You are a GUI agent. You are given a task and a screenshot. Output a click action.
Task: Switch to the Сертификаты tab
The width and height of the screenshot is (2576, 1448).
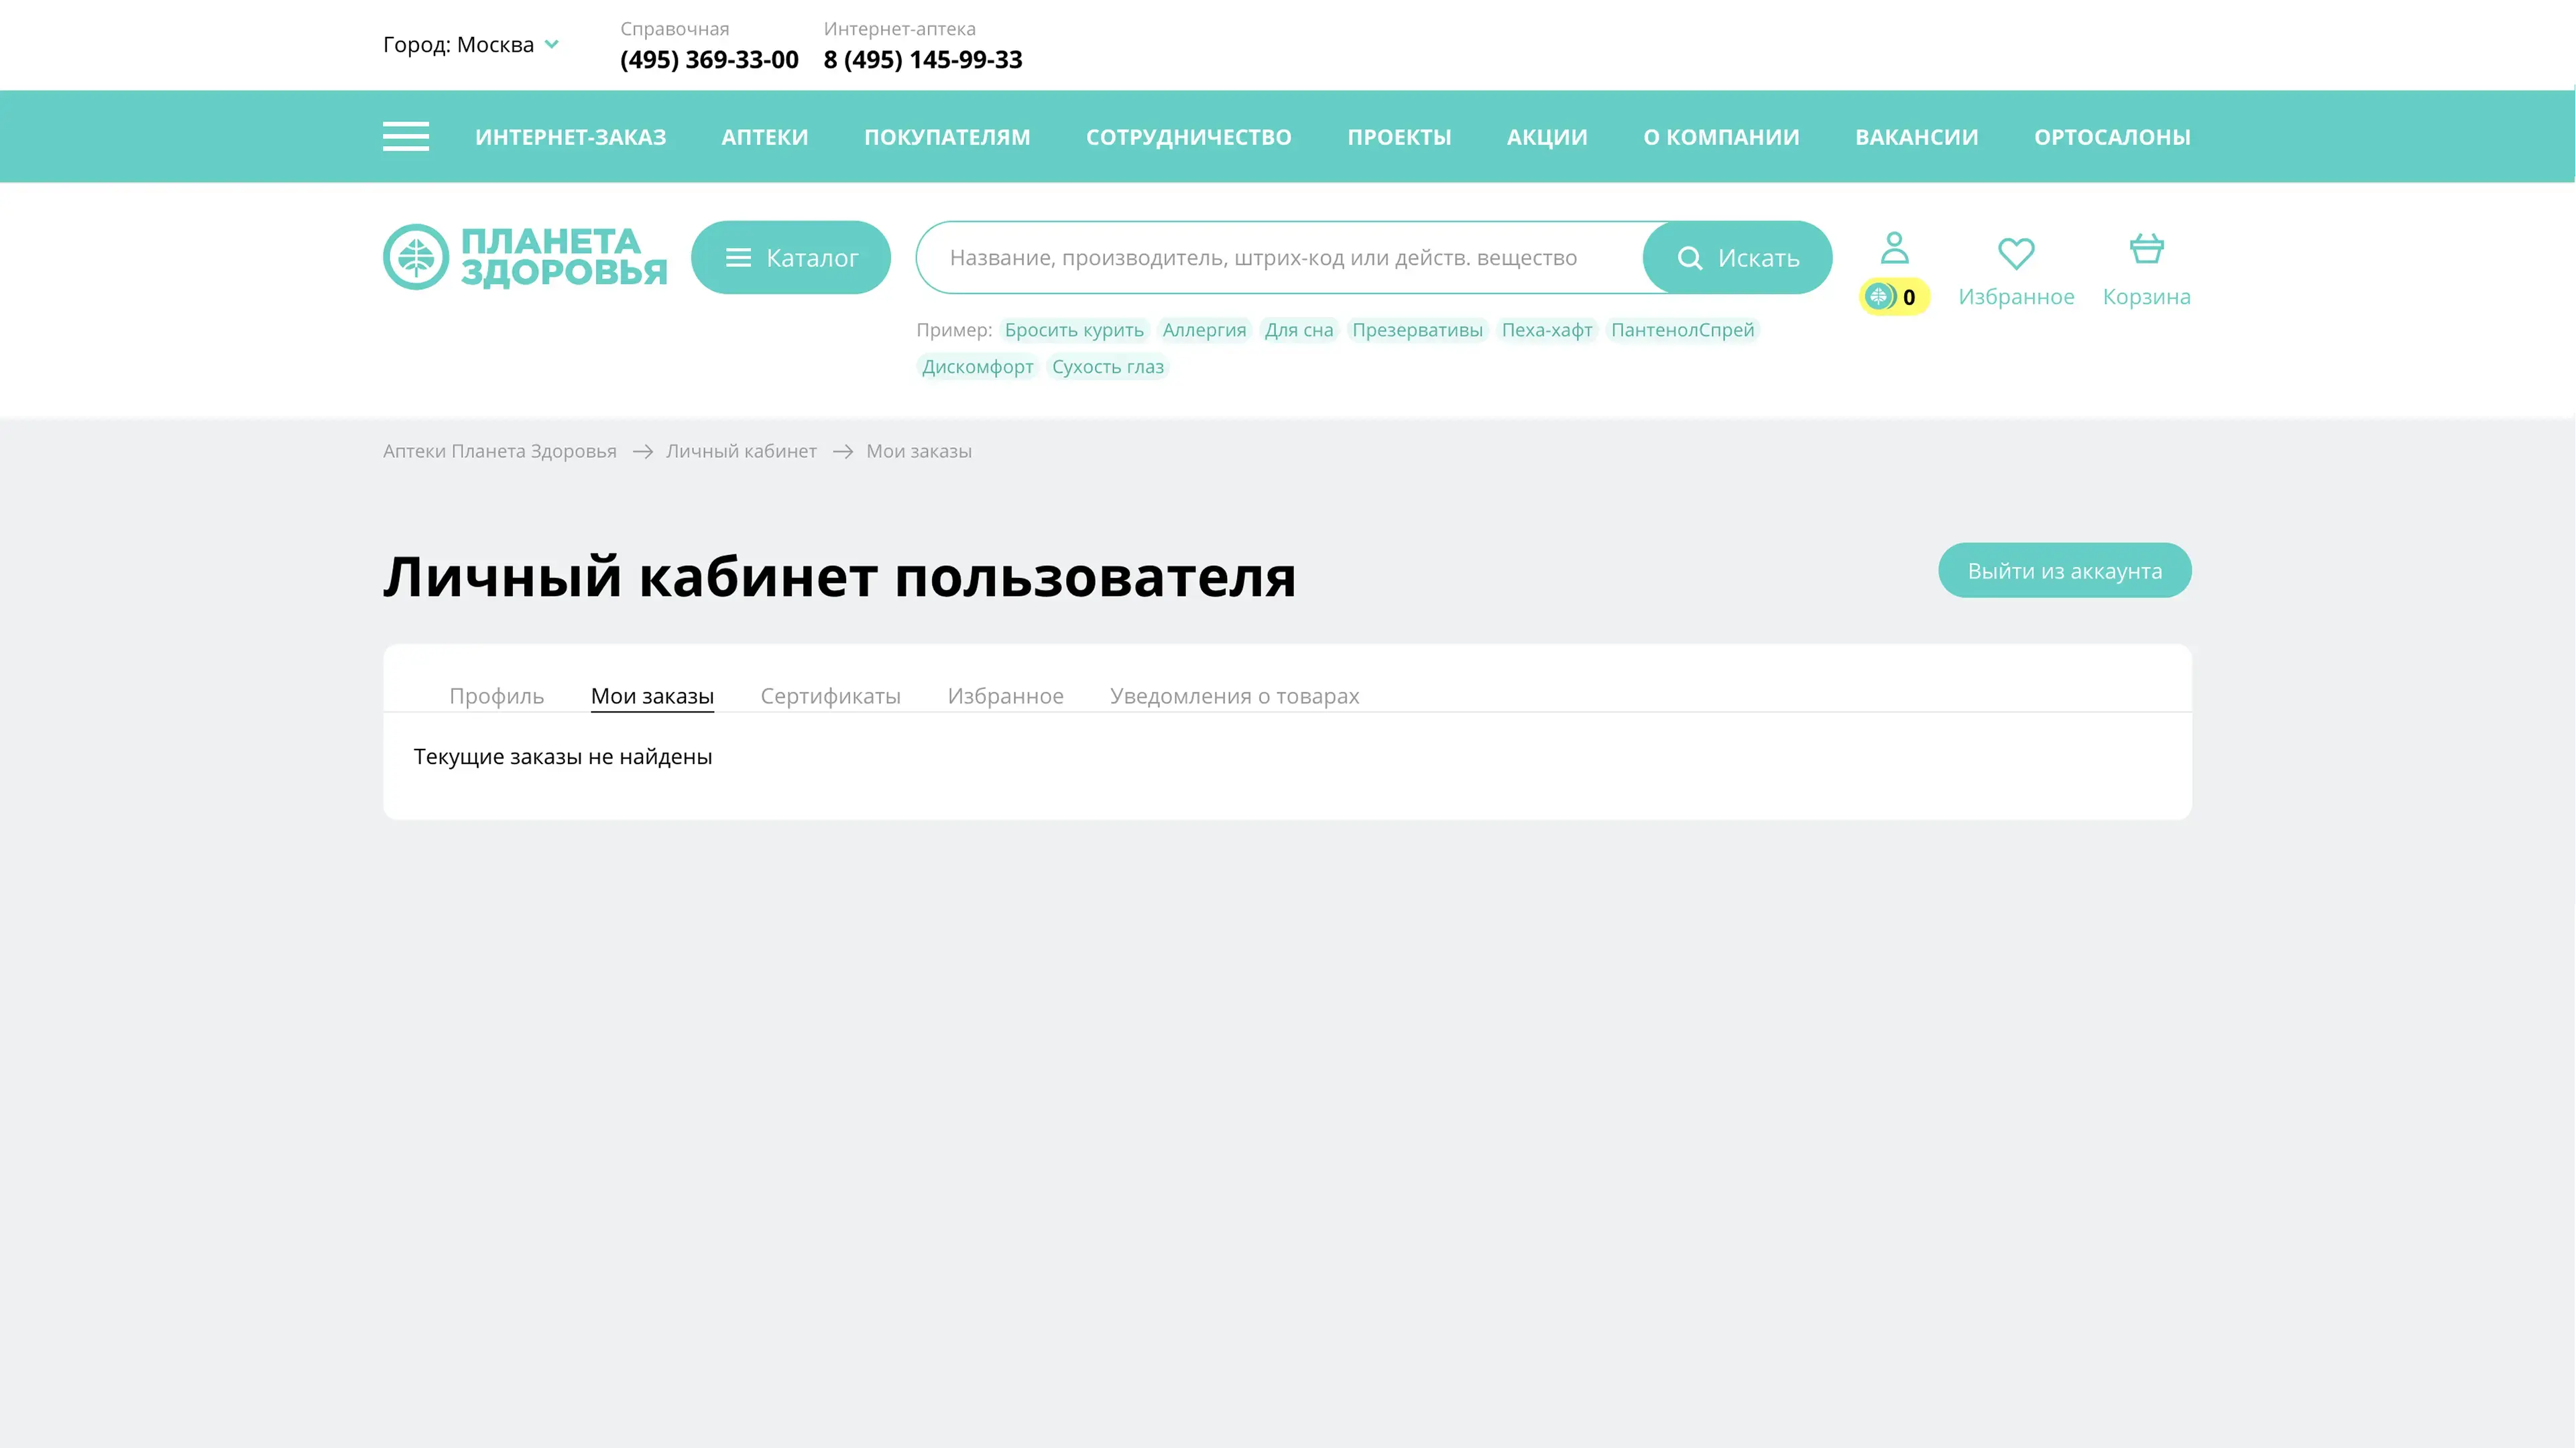pyautogui.click(x=830, y=696)
